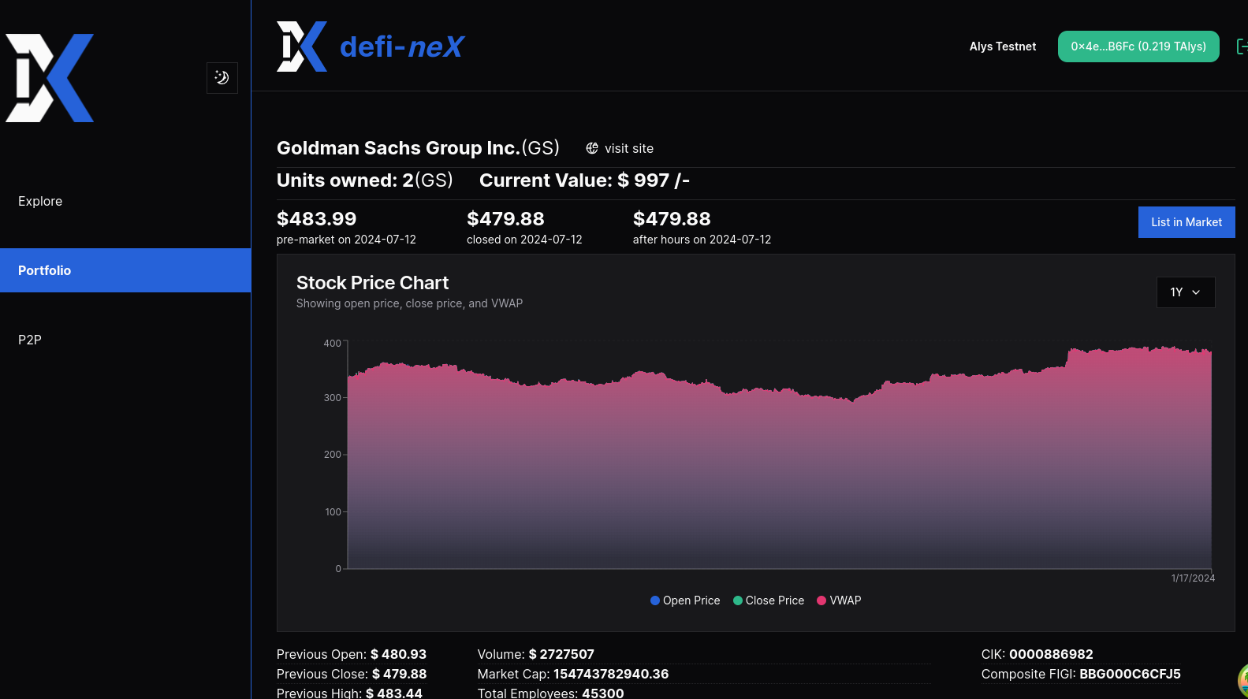Toggle dark mode moon icon
Screen dimensions: 1248x699
pyautogui.click(x=222, y=77)
